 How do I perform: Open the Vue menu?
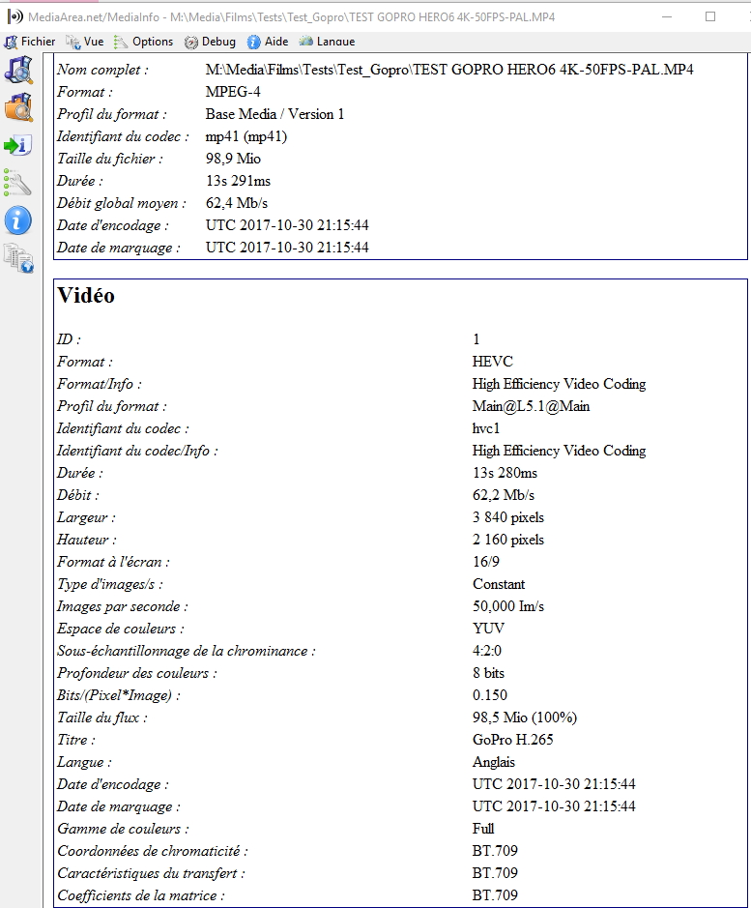(x=85, y=42)
